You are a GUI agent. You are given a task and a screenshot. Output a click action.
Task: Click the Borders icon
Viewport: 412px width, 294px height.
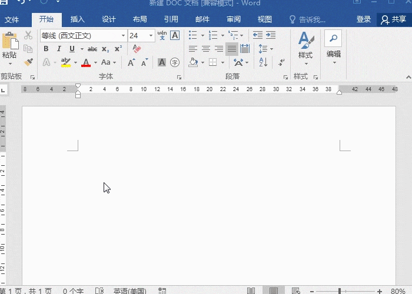[x=213, y=62]
